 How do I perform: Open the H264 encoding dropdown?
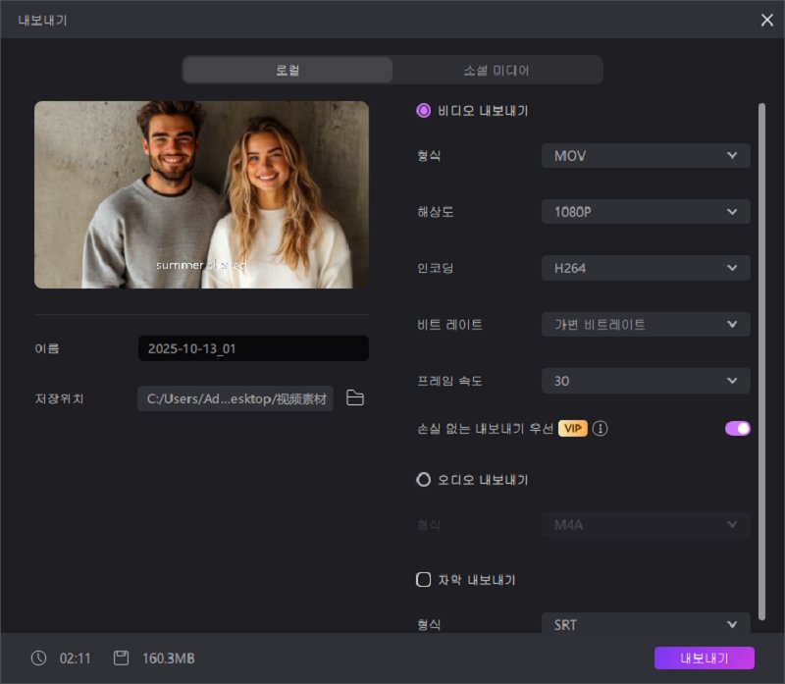[646, 268]
